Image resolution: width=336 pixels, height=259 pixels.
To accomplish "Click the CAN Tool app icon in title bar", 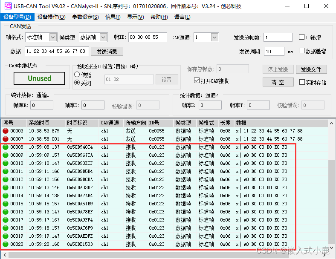I will pyautogui.click(x=8, y=6).
